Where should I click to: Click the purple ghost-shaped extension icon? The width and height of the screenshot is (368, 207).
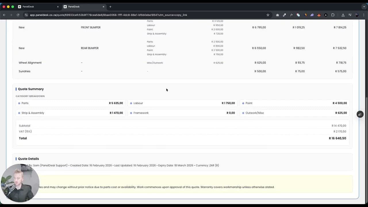(x=312, y=15)
